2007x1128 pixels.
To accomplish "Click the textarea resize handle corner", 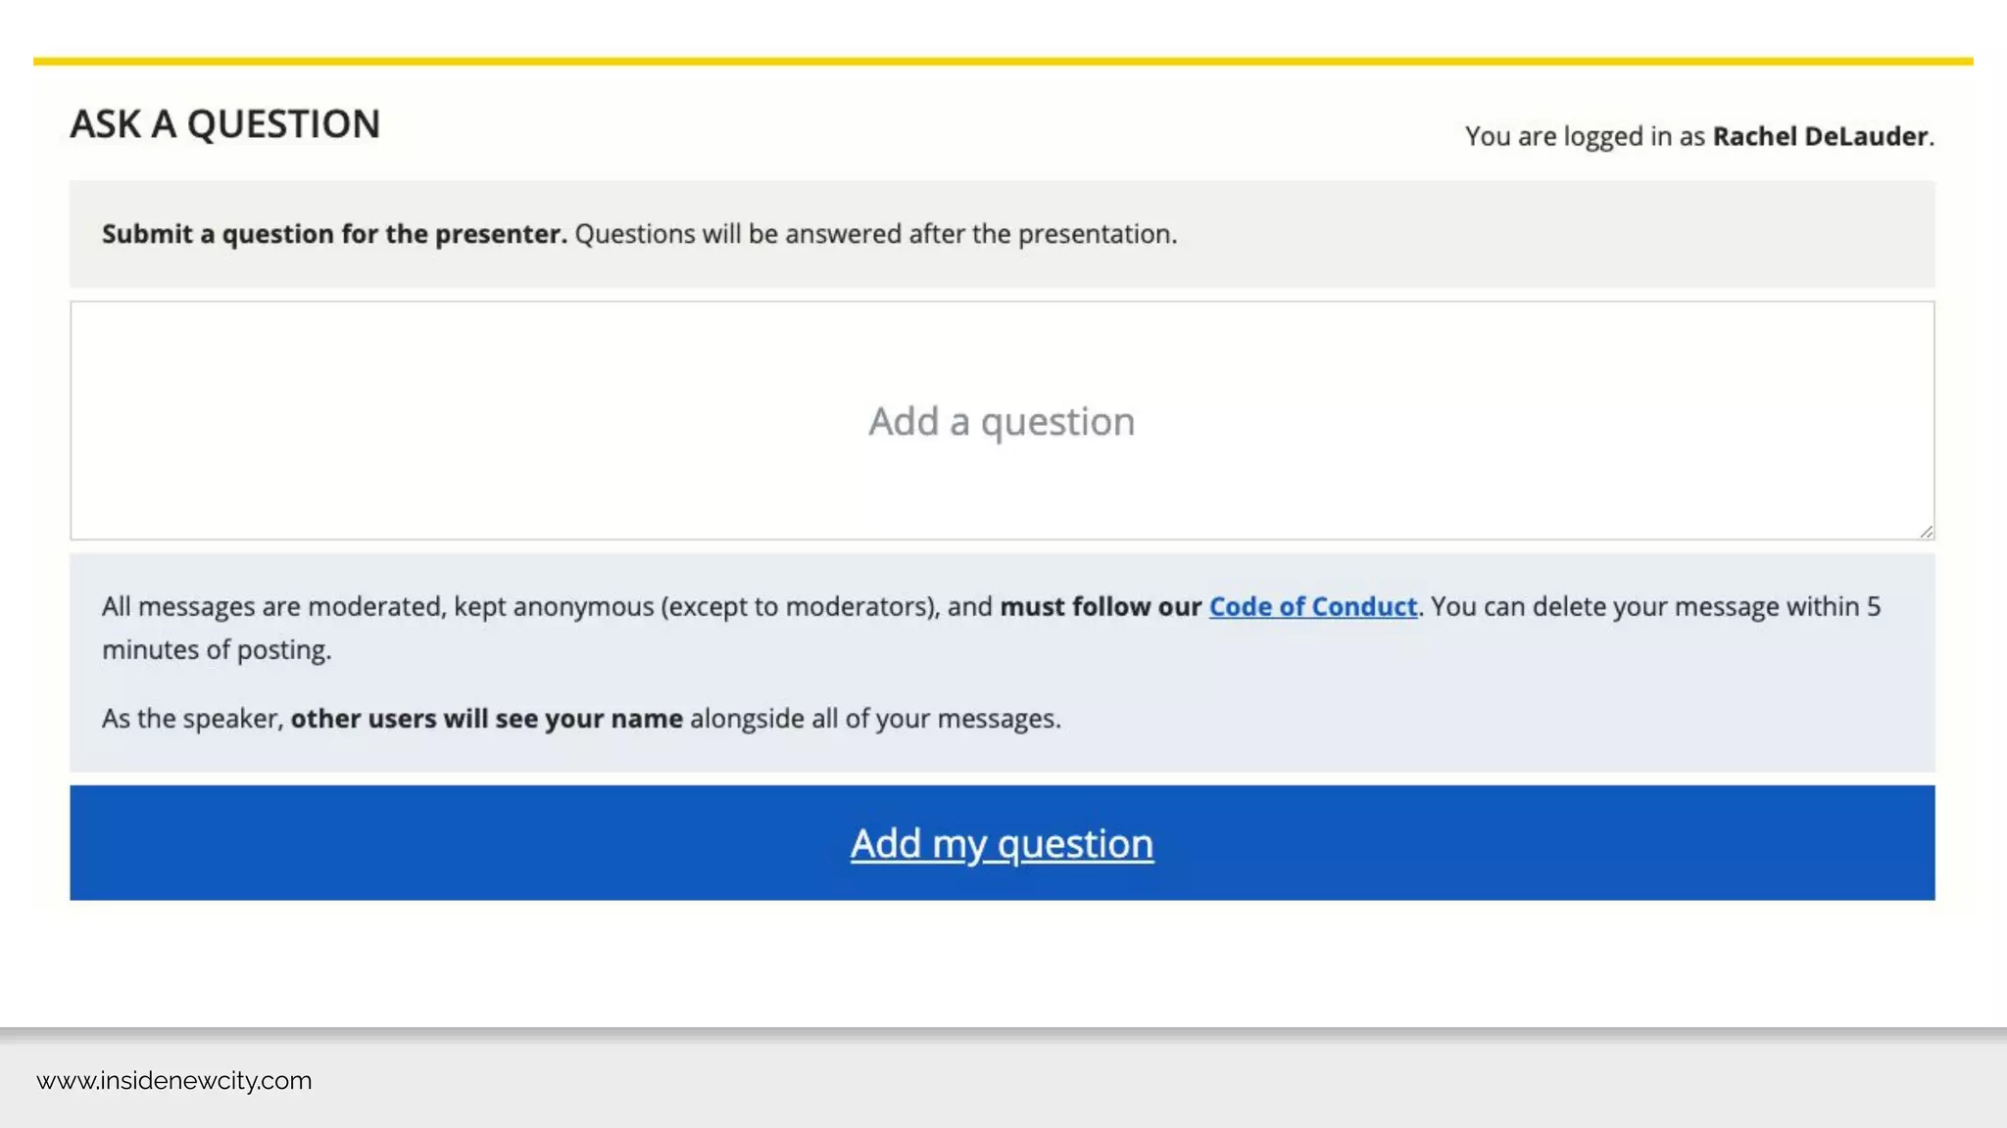I will (1926, 532).
